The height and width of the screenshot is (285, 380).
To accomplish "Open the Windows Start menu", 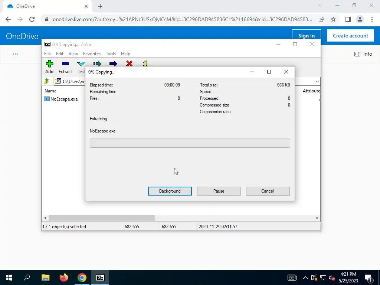I will [x=9, y=278].
